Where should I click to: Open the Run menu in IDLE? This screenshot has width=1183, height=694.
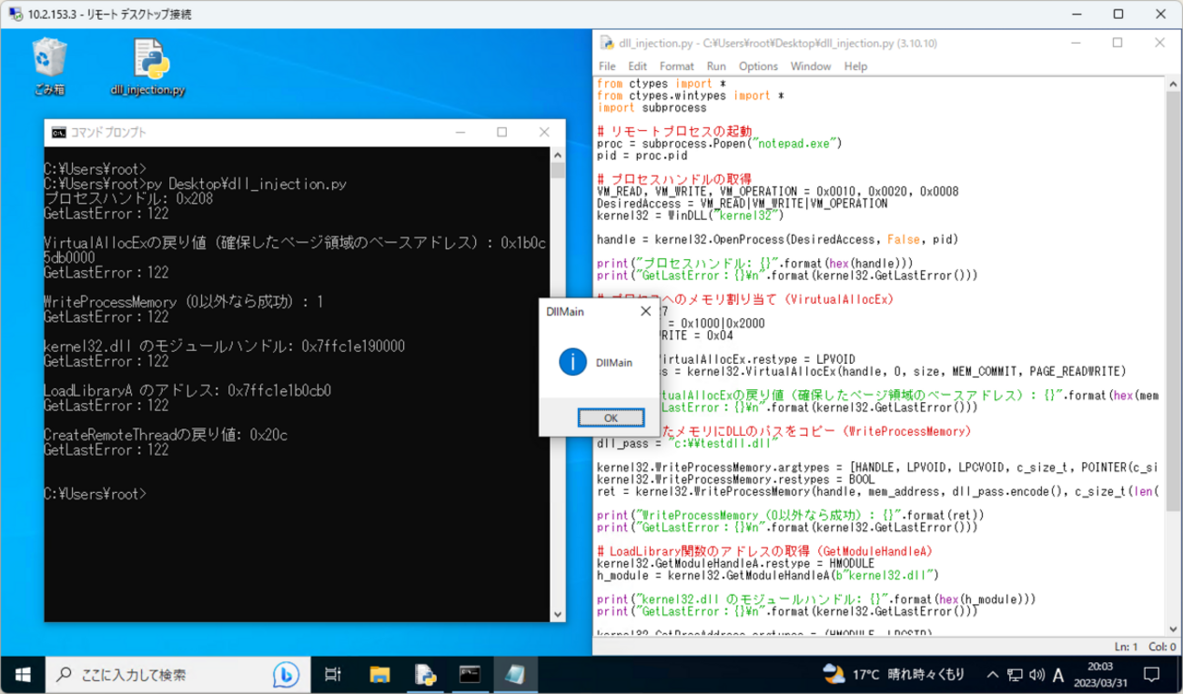coord(716,66)
